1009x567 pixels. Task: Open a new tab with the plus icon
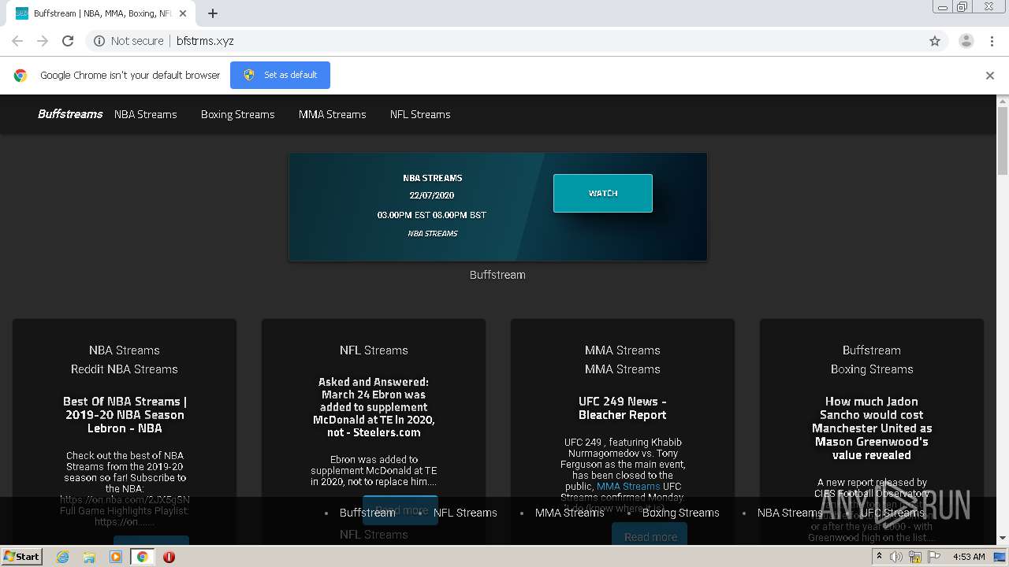(213, 13)
